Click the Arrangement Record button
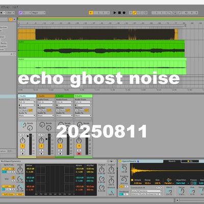Image resolution: width=204 pixels, height=204 pixels. pyautogui.click(x=124, y=13)
